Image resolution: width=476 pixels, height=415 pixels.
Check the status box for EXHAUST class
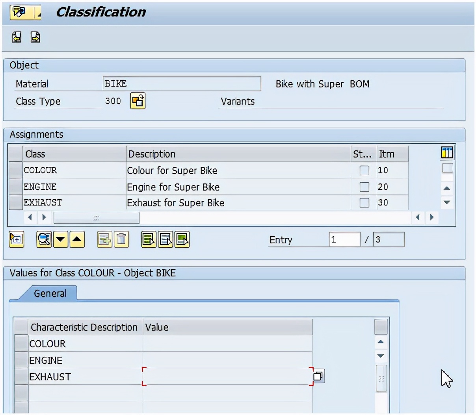coord(364,203)
